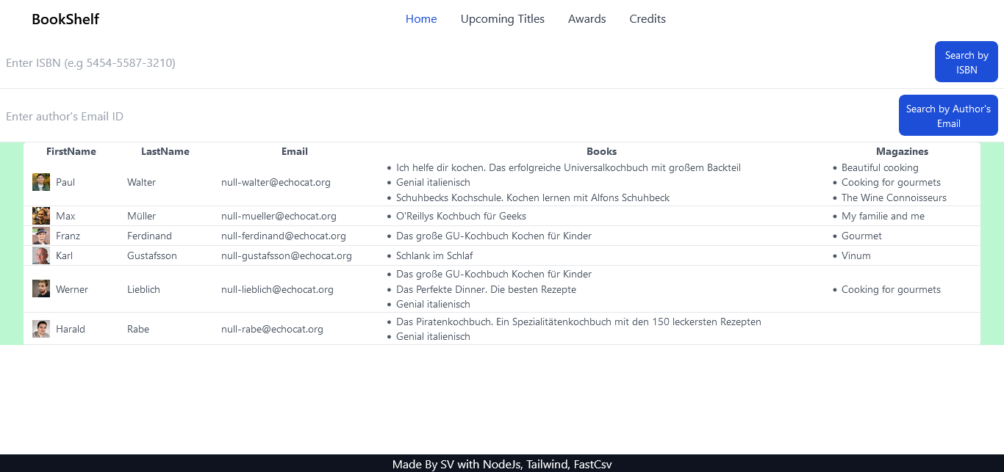Click the LastName column header
The height and width of the screenshot is (472, 1004).
click(x=165, y=151)
